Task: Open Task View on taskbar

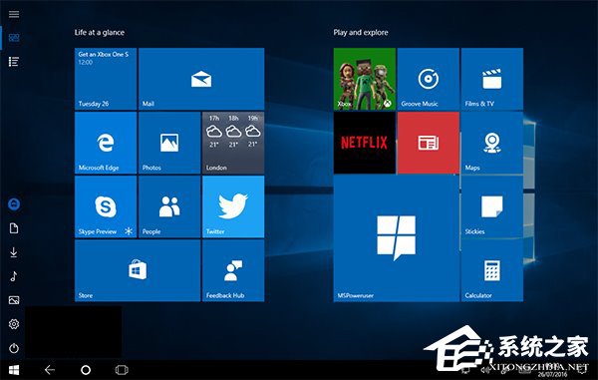Action: click(122, 370)
